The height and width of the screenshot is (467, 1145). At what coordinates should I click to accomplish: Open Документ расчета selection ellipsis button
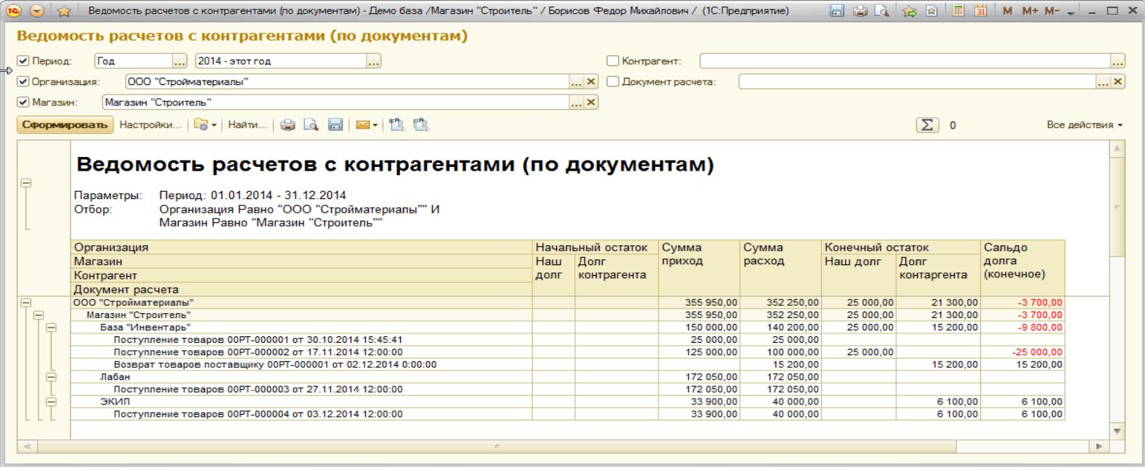1103,82
